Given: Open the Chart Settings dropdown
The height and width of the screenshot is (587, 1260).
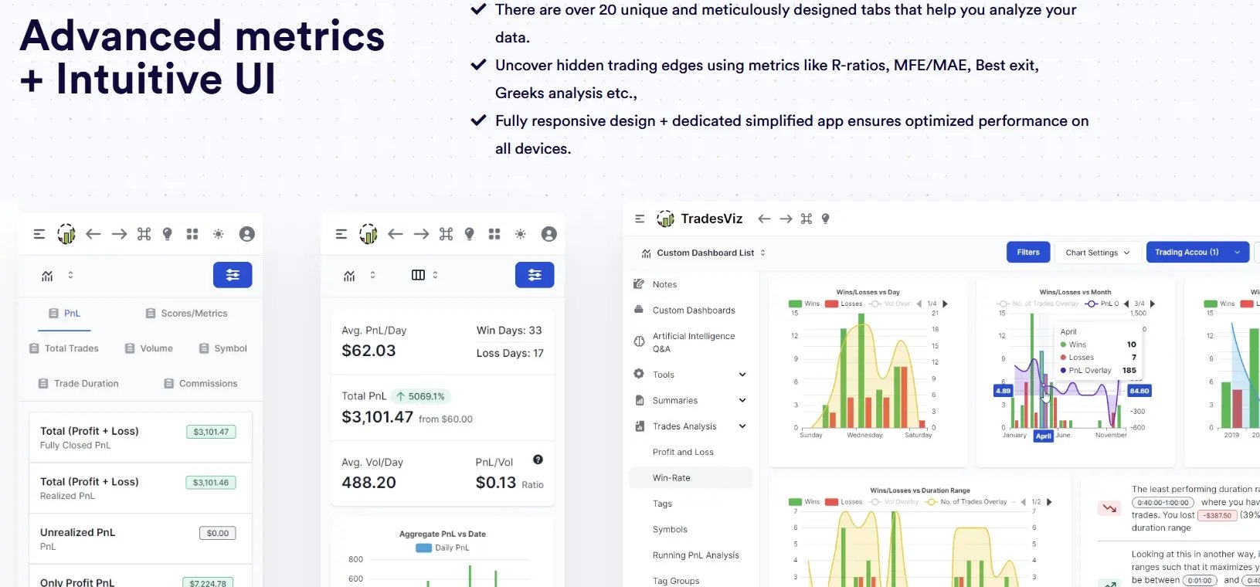Looking at the screenshot, I should click(x=1098, y=253).
